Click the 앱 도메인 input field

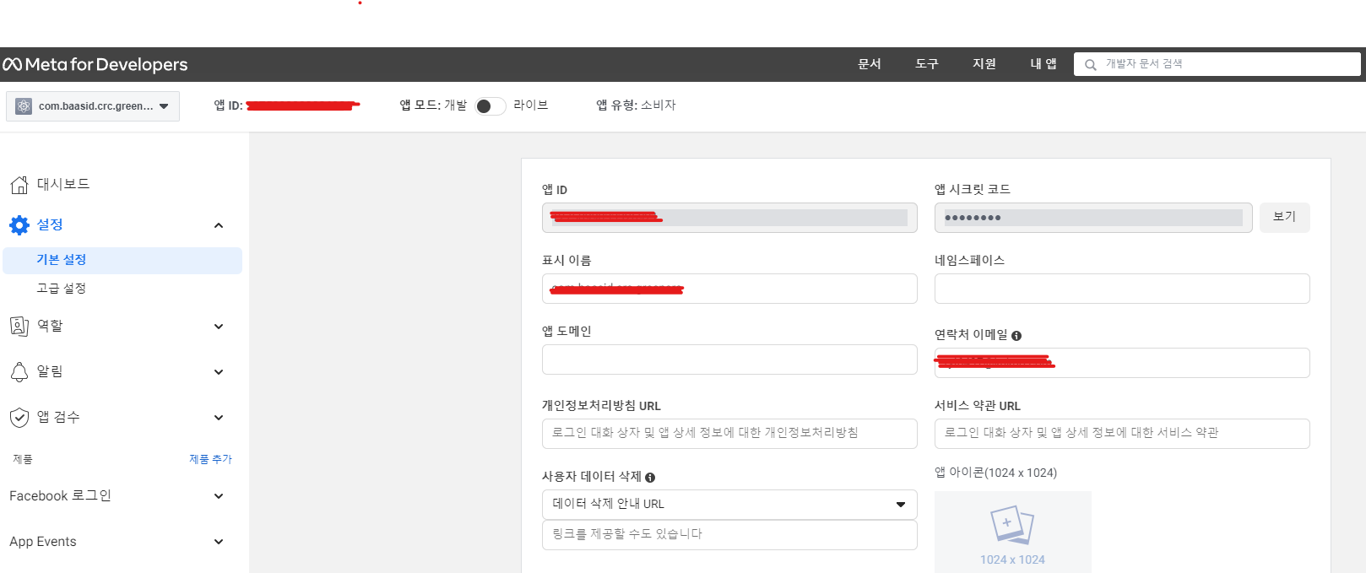coord(729,359)
